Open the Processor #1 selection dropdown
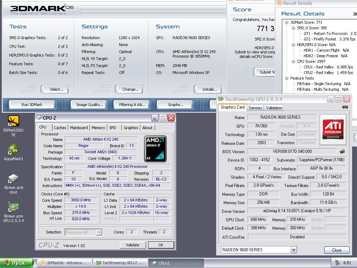Screen dimensions: 357x268 99,232
